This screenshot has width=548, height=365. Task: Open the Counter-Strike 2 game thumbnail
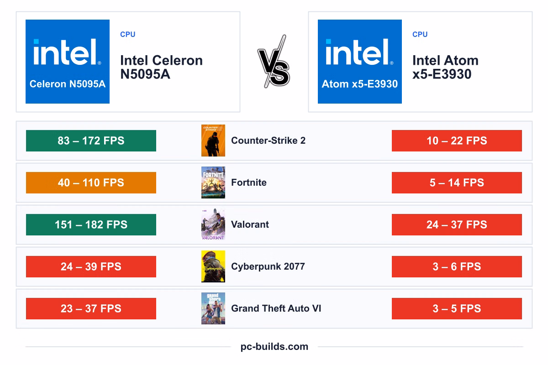click(x=213, y=141)
